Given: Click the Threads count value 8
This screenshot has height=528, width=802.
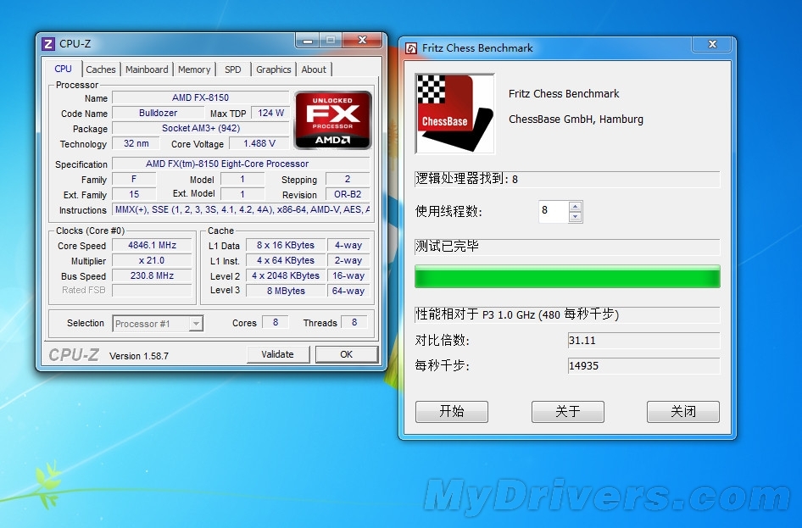Looking at the screenshot, I should click(x=354, y=323).
